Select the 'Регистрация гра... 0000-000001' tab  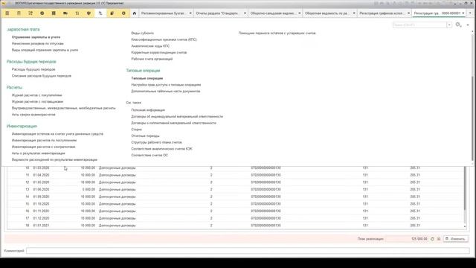(x=437, y=13)
